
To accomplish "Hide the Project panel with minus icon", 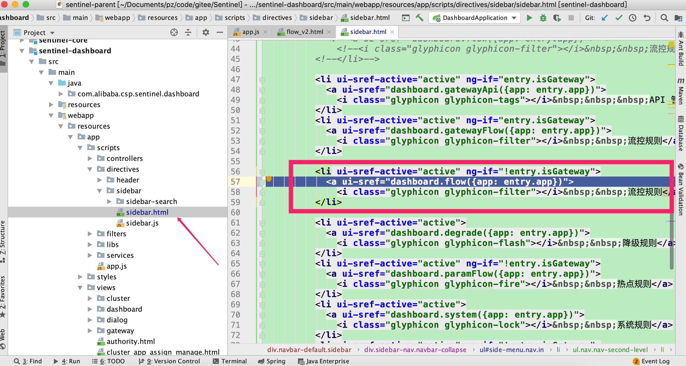I will (220, 33).
